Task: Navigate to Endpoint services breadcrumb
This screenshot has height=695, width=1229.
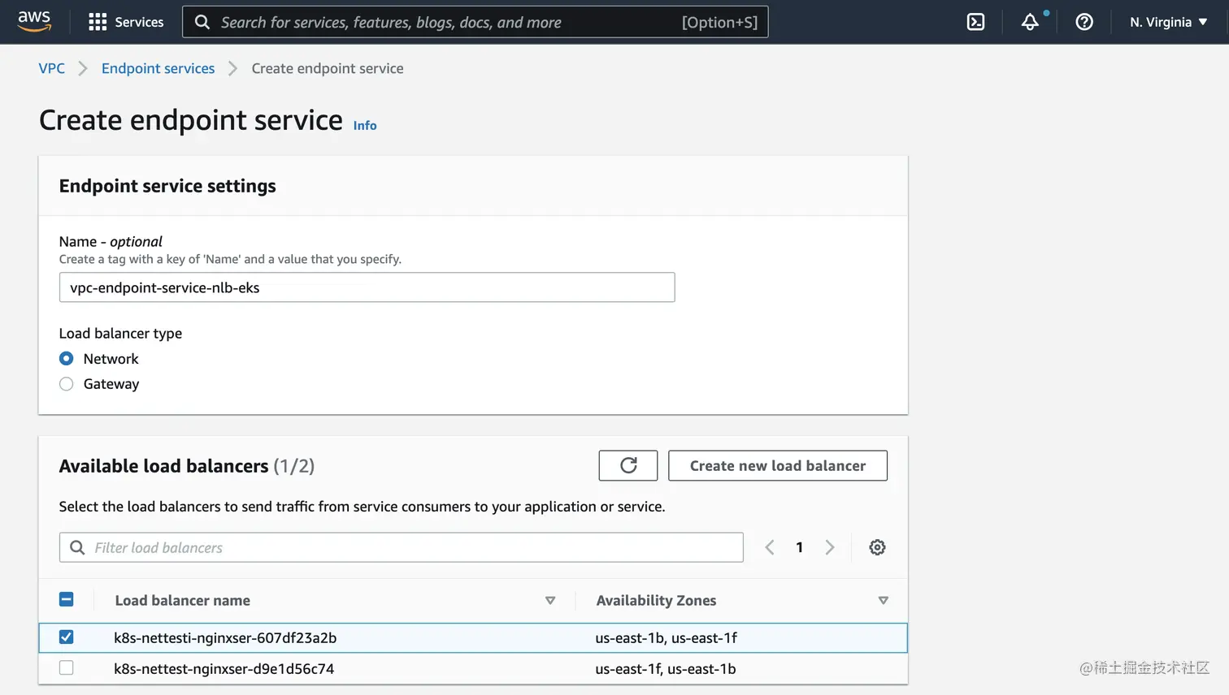Action: click(158, 68)
